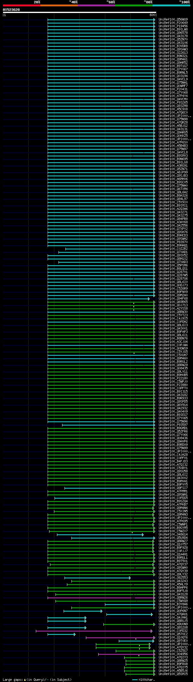This screenshot has height=682, width=193.
Task: Select the UniRef100_Q40409 label
Action: pos(173,411)
